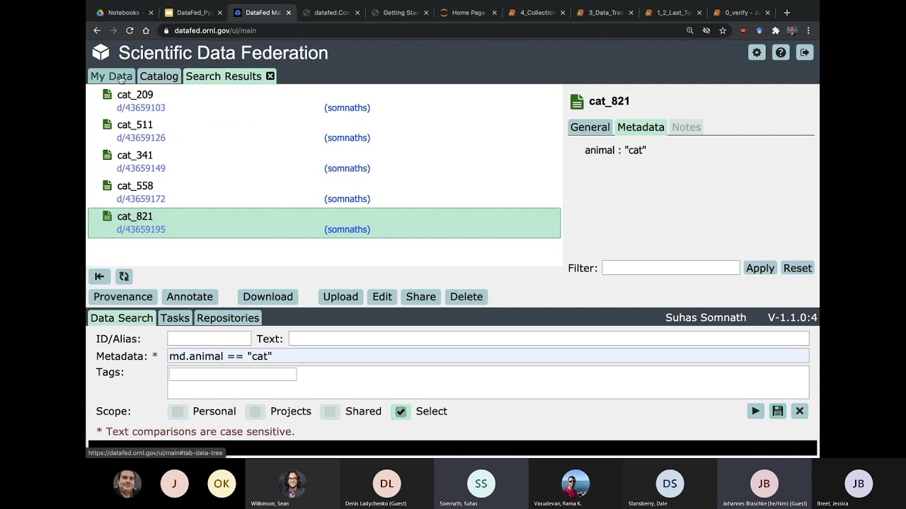Open the browser extensions puzzle icon
Image resolution: width=906 pixels, height=509 pixels.
pos(776,30)
